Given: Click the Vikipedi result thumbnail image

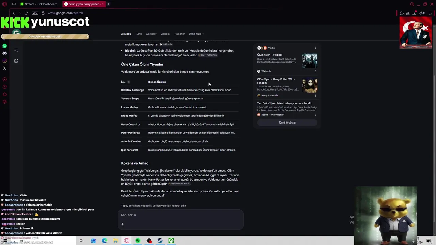Looking at the screenshot, I should click(310, 61).
